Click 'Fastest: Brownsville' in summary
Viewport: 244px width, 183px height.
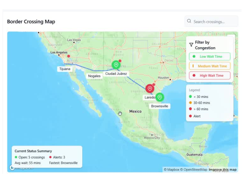tap(63, 163)
